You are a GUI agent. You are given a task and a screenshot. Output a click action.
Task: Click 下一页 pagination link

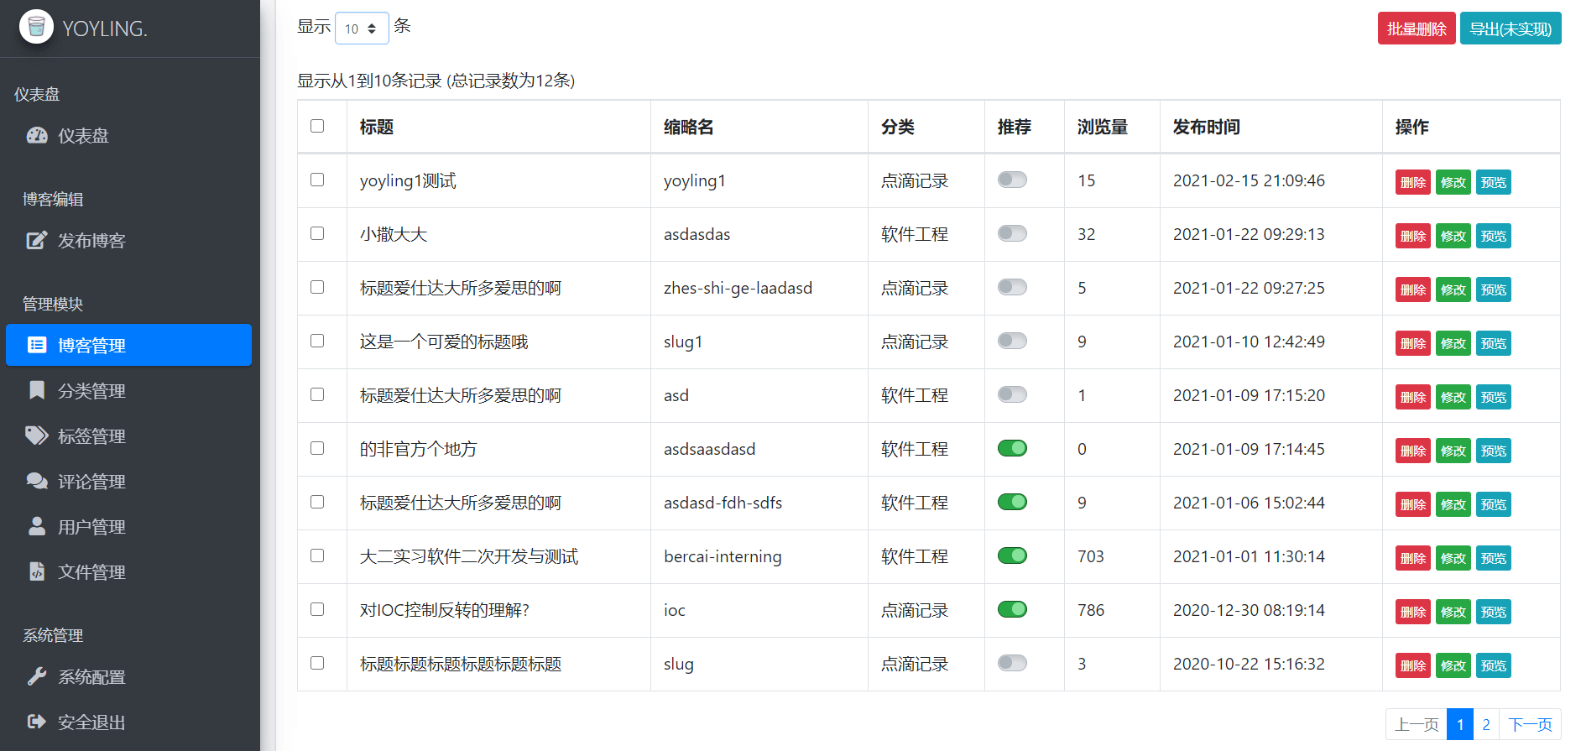(1530, 724)
